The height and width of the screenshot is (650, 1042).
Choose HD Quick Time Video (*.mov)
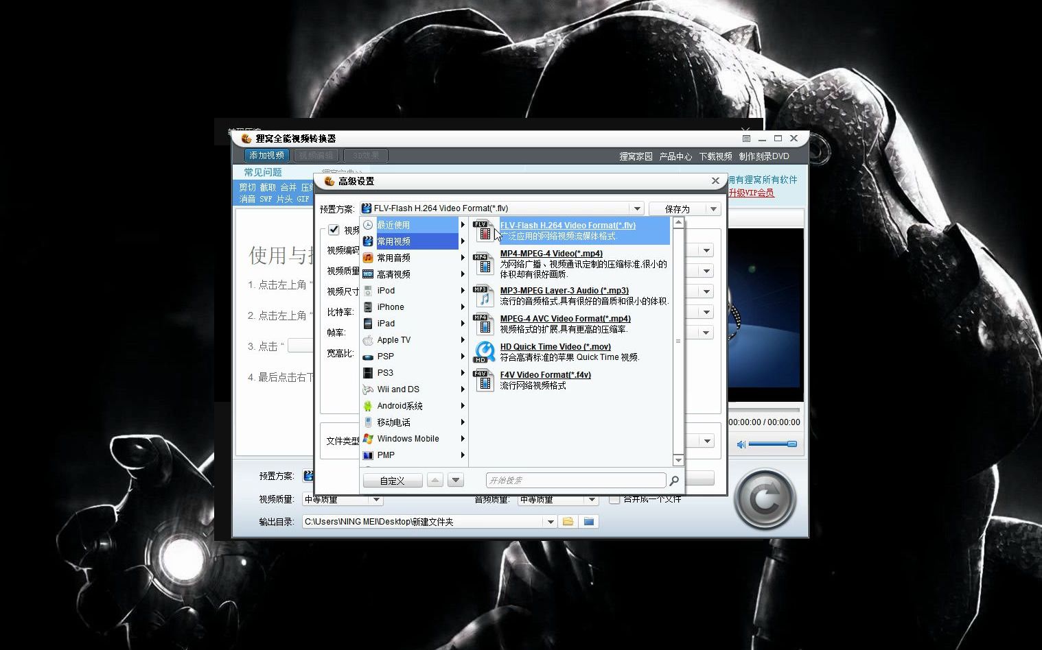pos(555,347)
